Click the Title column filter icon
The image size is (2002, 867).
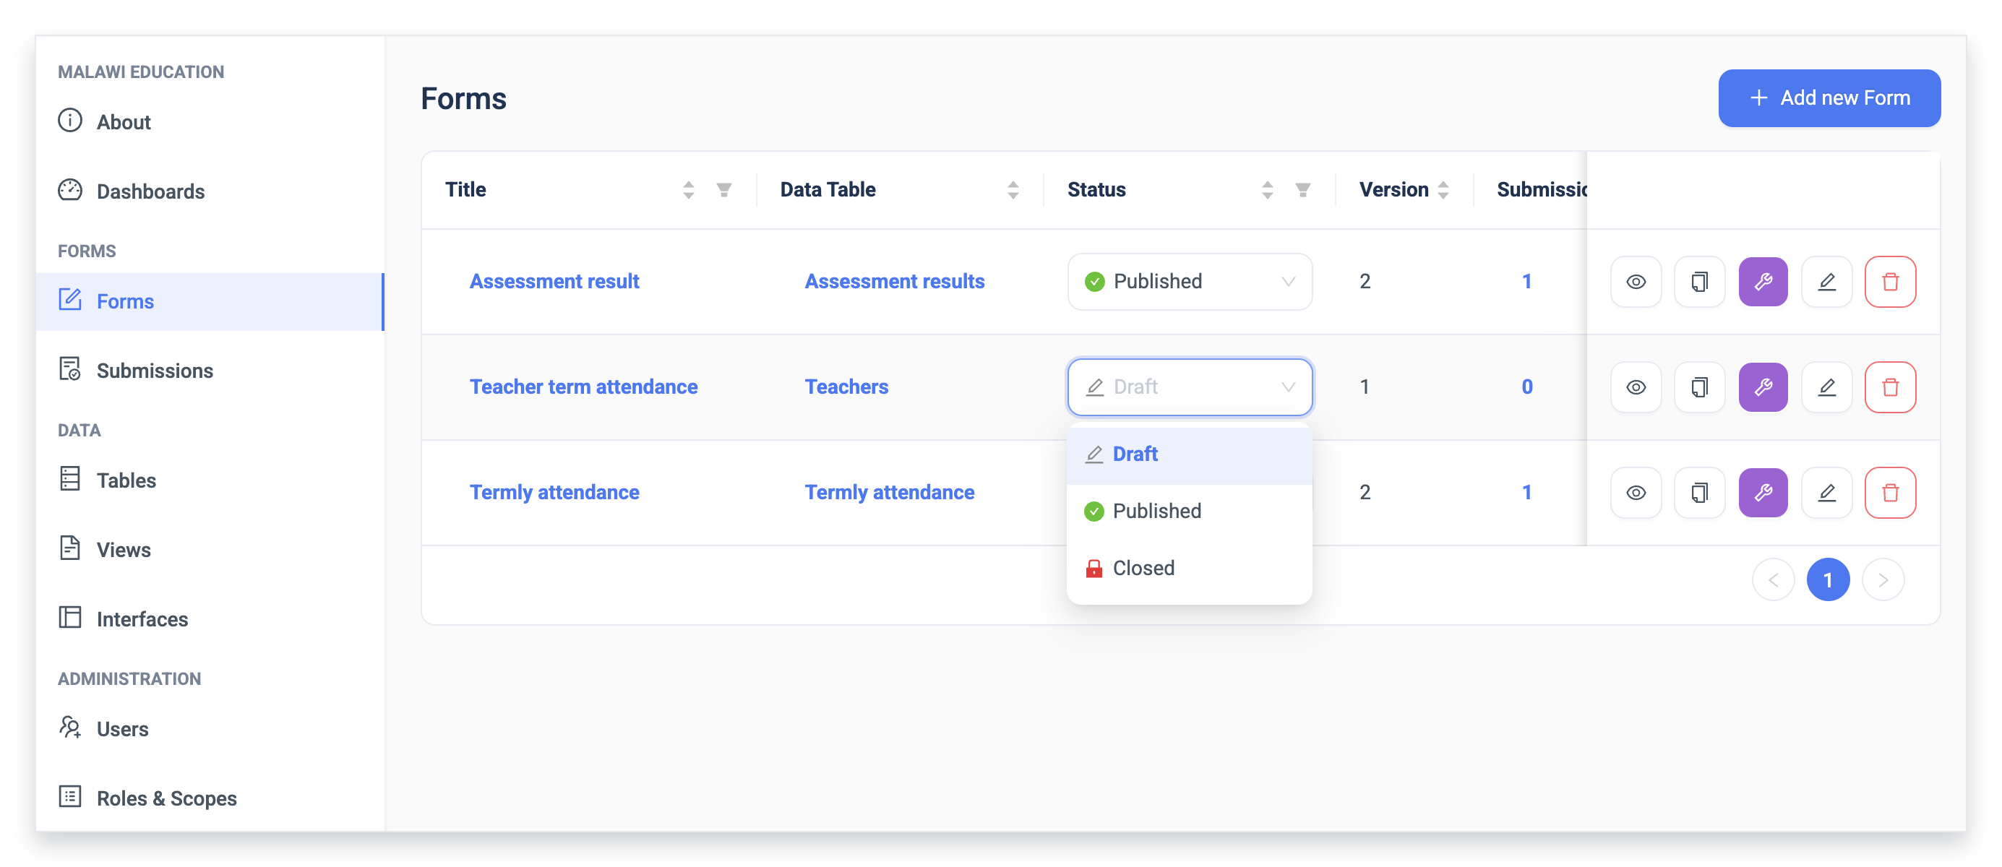[724, 189]
